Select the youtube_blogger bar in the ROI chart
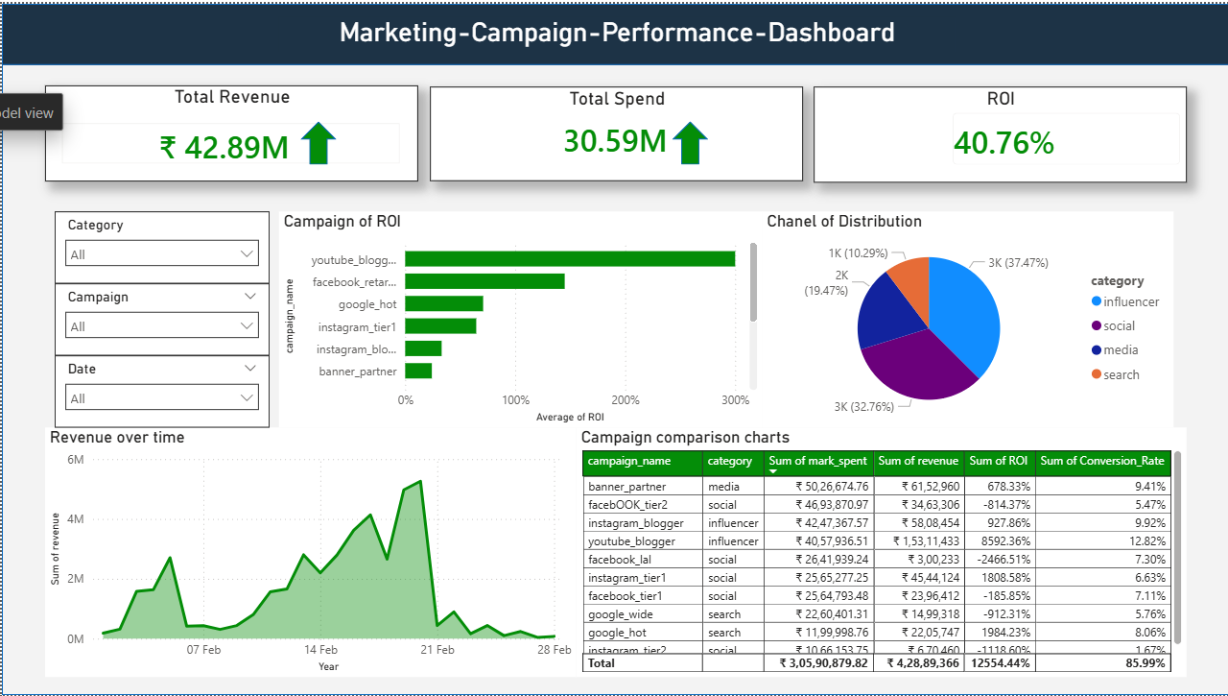The image size is (1228, 696). [569, 259]
